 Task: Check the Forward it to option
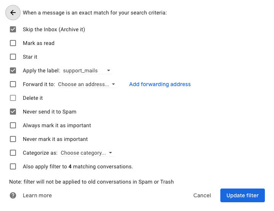(13, 84)
